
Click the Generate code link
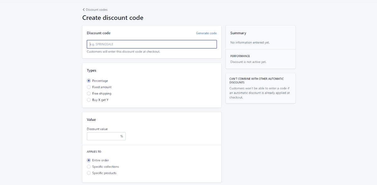[206, 33]
